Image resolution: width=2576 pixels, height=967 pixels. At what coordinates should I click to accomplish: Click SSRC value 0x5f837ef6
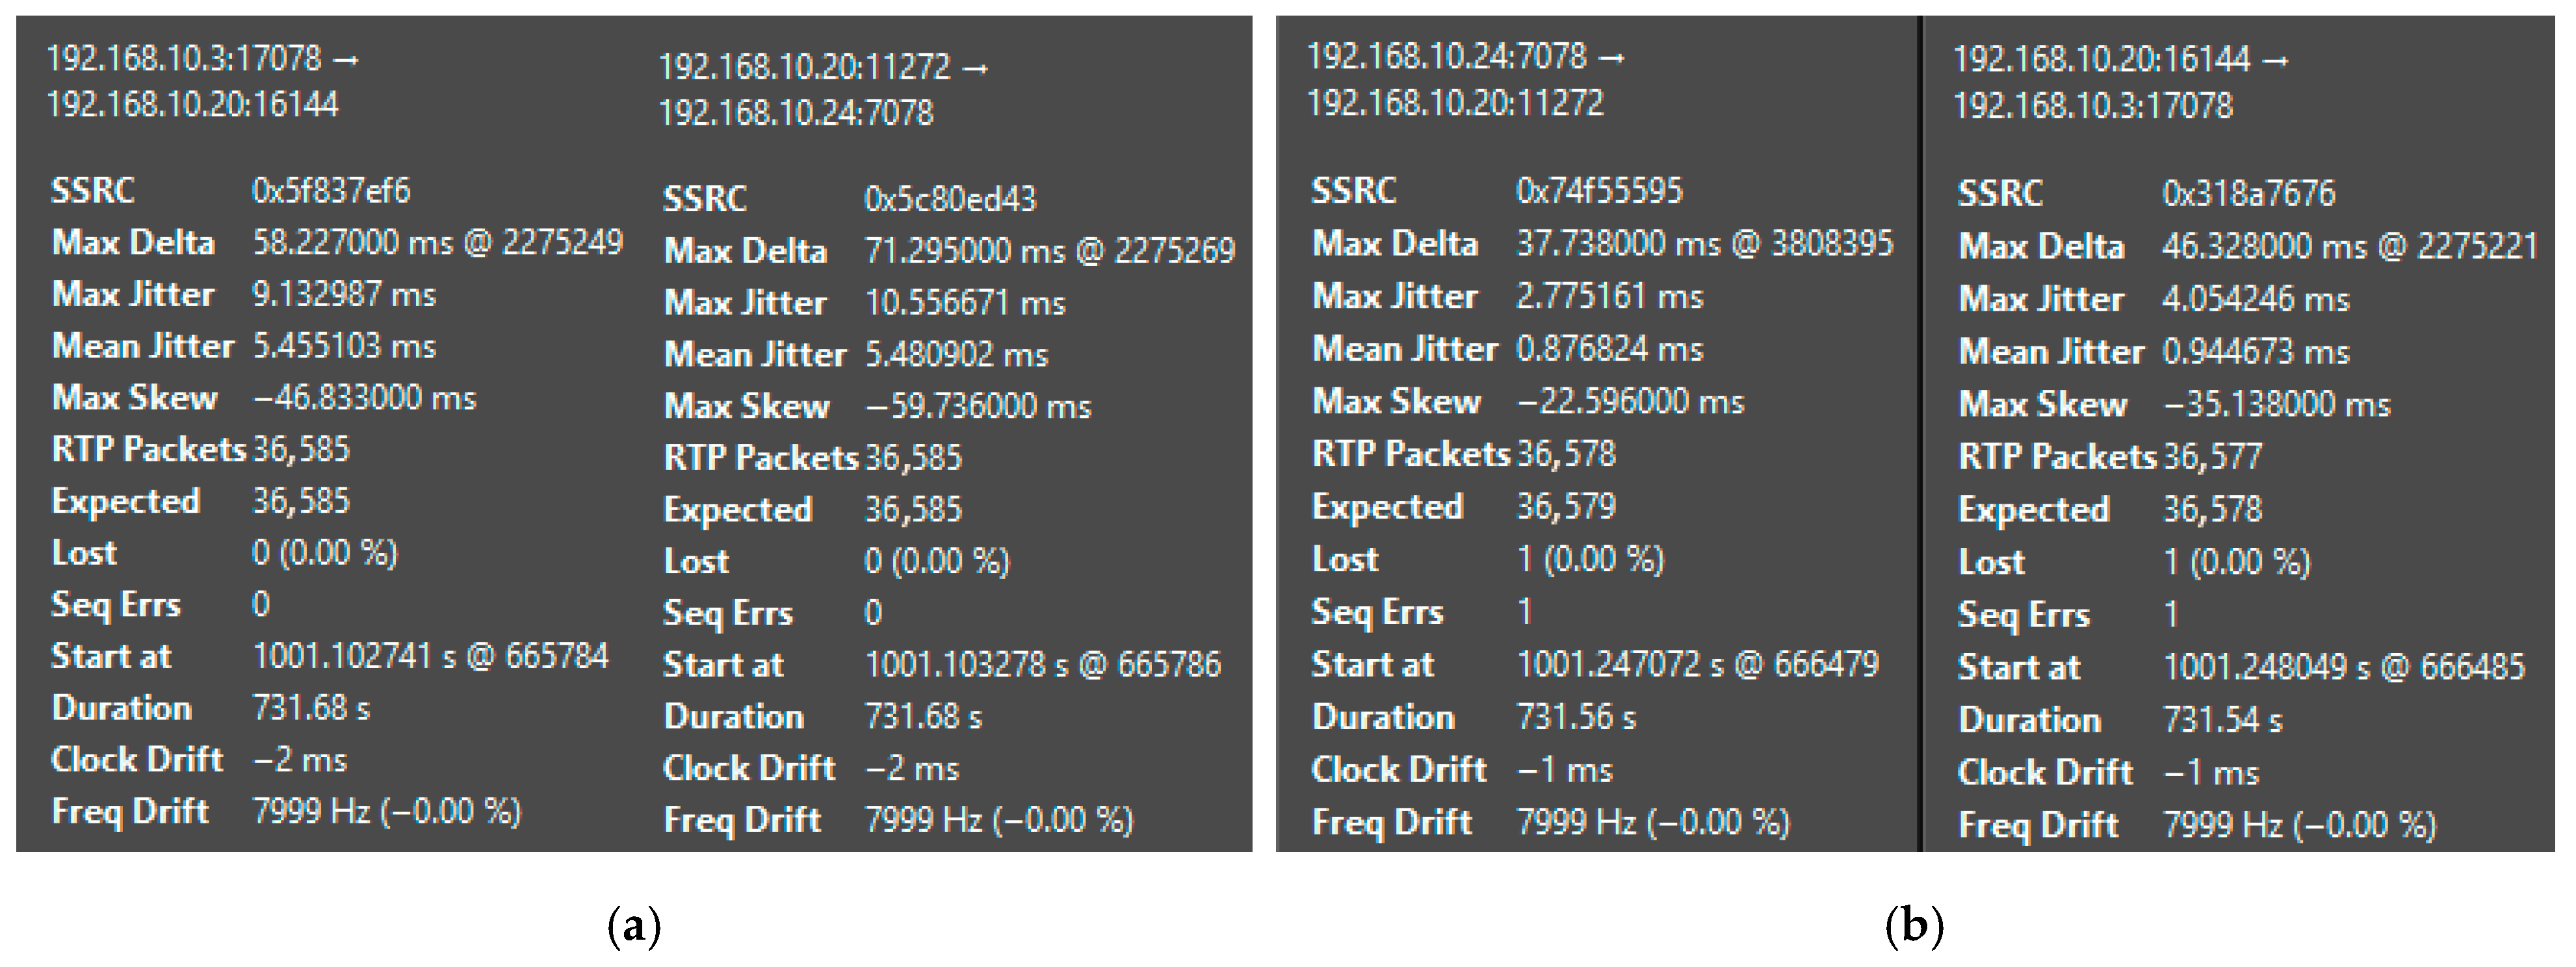331,190
